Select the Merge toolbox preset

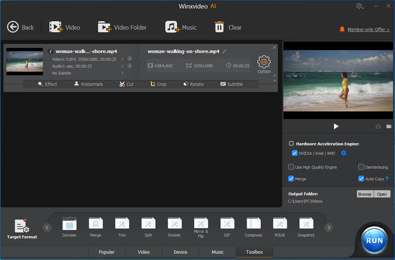95,227
